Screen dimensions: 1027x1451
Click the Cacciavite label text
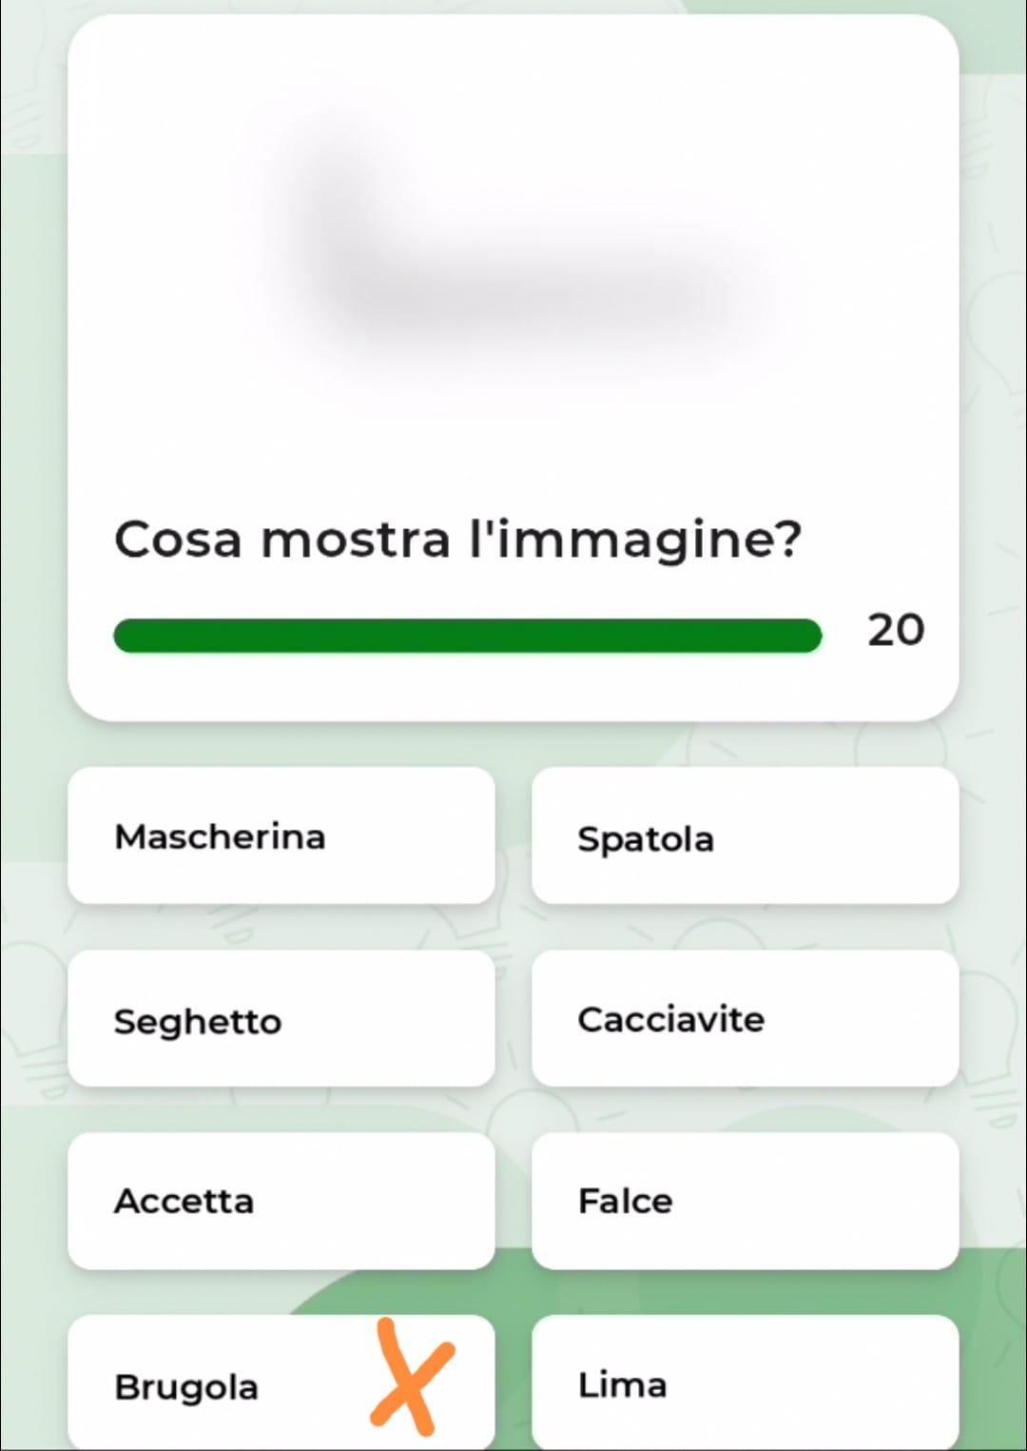click(x=670, y=1020)
